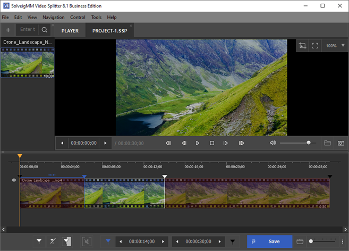This screenshot has width=349, height=251.
Task: Select the black marker at the timeline end
Action: point(330,177)
